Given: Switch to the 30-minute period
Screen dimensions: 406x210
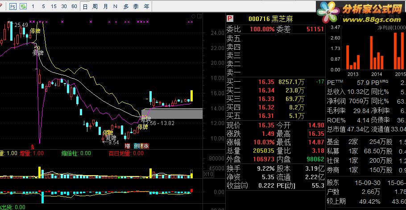Looking at the screenshot, I should (x=64, y=7).
